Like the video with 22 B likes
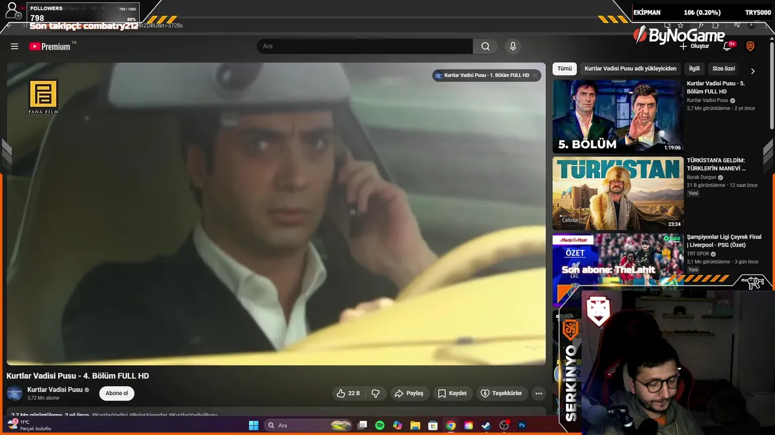This screenshot has width=775, height=435. pos(348,393)
